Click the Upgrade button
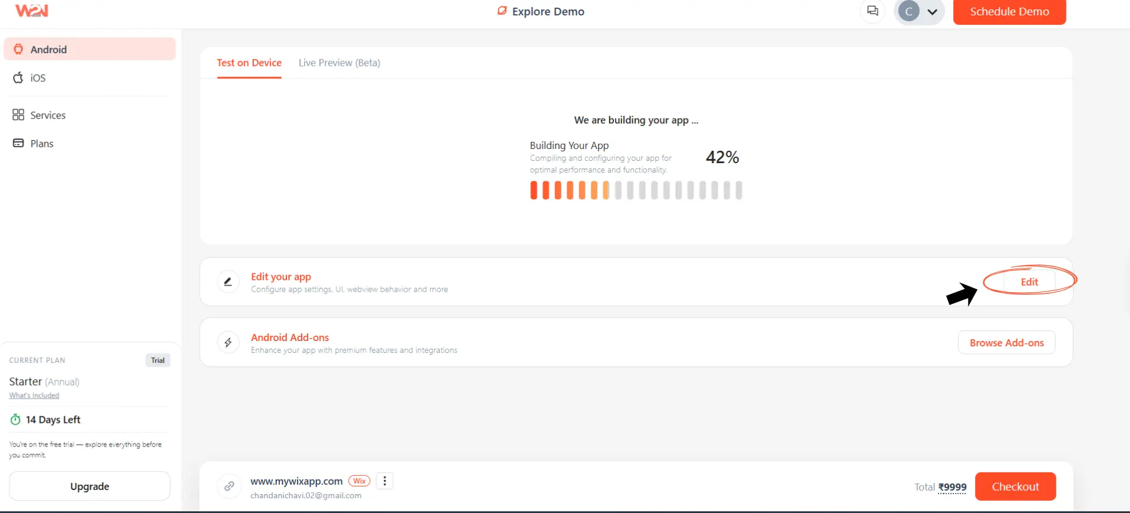Viewport: 1130px width, 513px height. point(90,486)
